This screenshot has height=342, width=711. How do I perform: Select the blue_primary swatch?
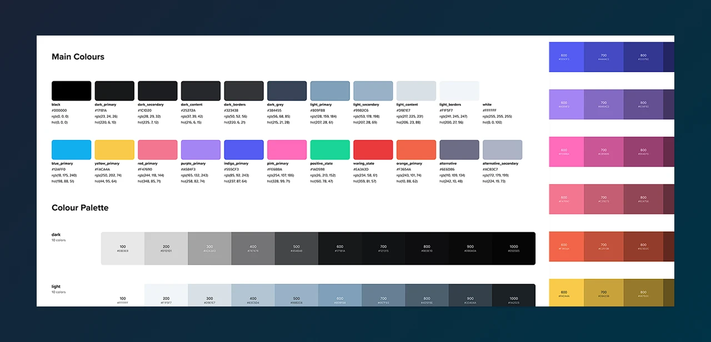pos(71,150)
